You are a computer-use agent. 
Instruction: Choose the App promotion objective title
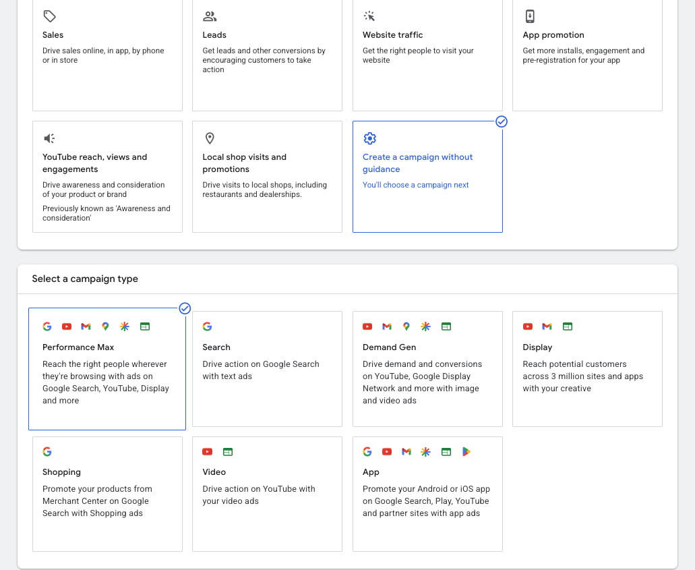[553, 34]
